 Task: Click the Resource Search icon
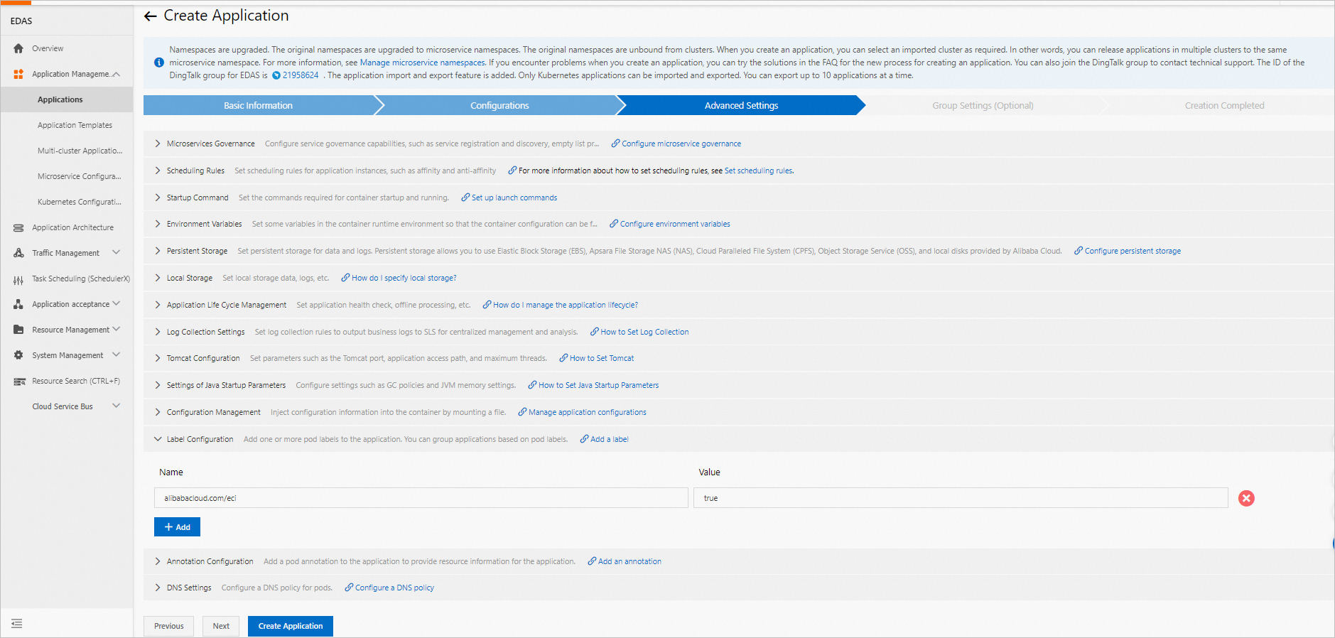[x=19, y=381]
